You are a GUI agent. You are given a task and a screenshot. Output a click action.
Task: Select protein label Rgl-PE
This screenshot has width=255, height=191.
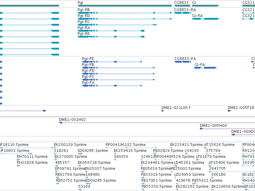[88, 59]
